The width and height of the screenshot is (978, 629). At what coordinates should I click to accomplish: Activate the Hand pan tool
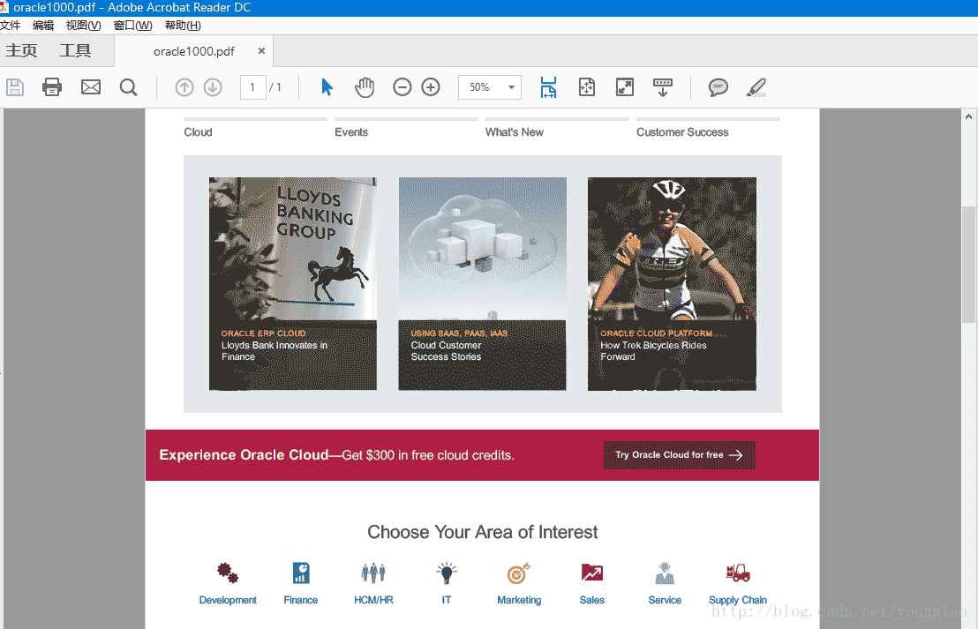coord(365,87)
